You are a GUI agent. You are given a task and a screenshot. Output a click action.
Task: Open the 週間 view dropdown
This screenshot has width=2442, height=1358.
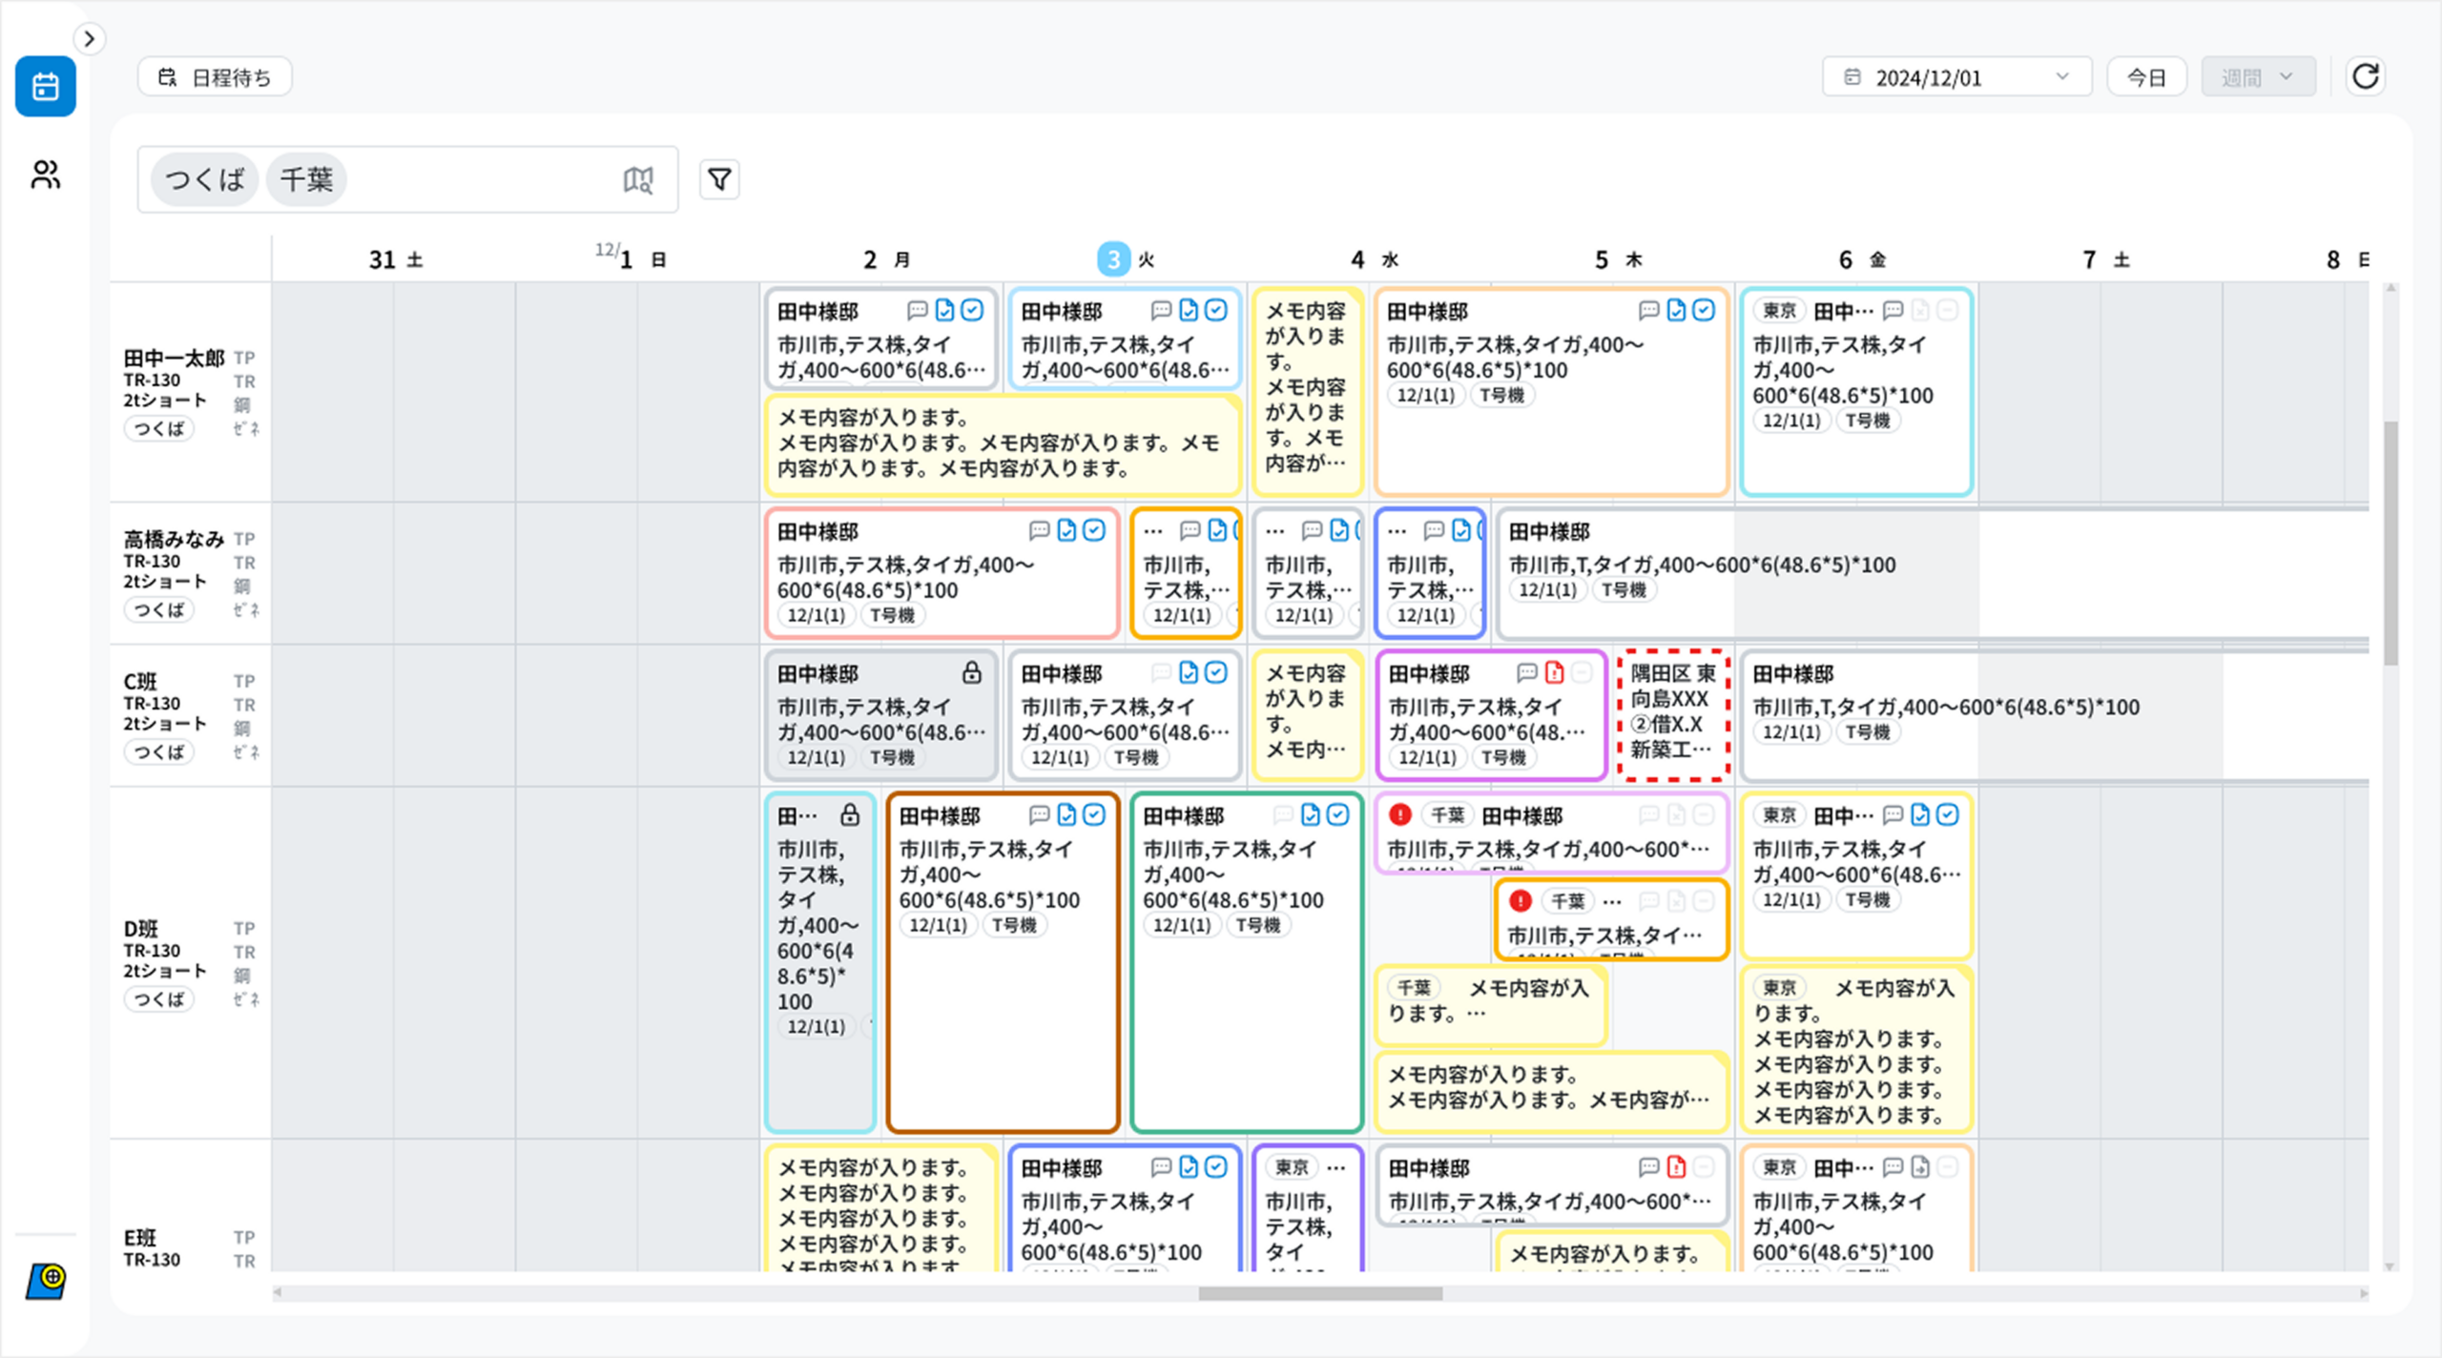click(x=2258, y=77)
